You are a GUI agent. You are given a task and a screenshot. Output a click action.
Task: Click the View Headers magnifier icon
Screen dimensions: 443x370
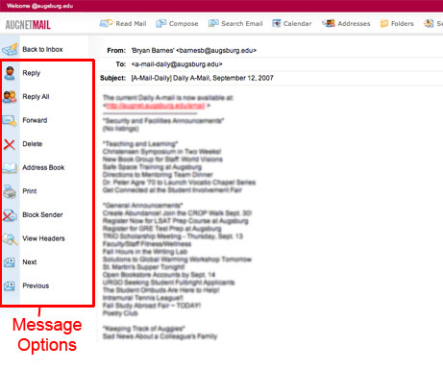pyautogui.click(x=10, y=239)
